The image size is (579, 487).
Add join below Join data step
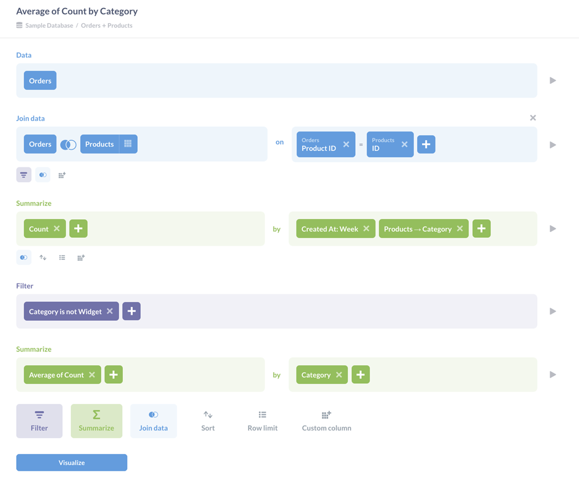[x=43, y=175]
